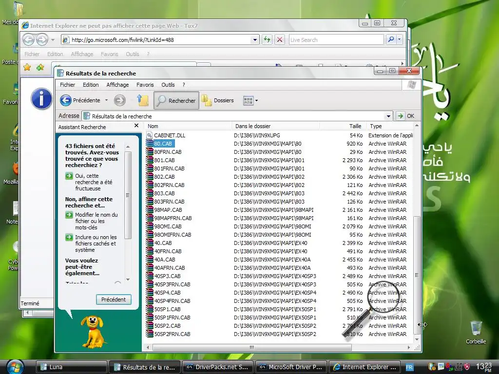The image size is (499, 374).
Task: Select file name 40SP4FRN.CAB
Action: (x=172, y=301)
